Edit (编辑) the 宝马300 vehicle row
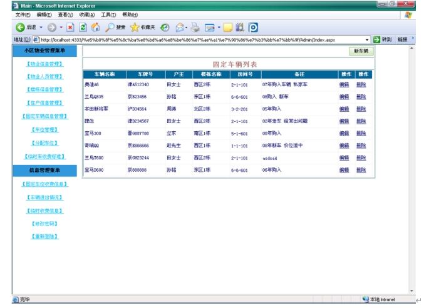 [344, 133]
